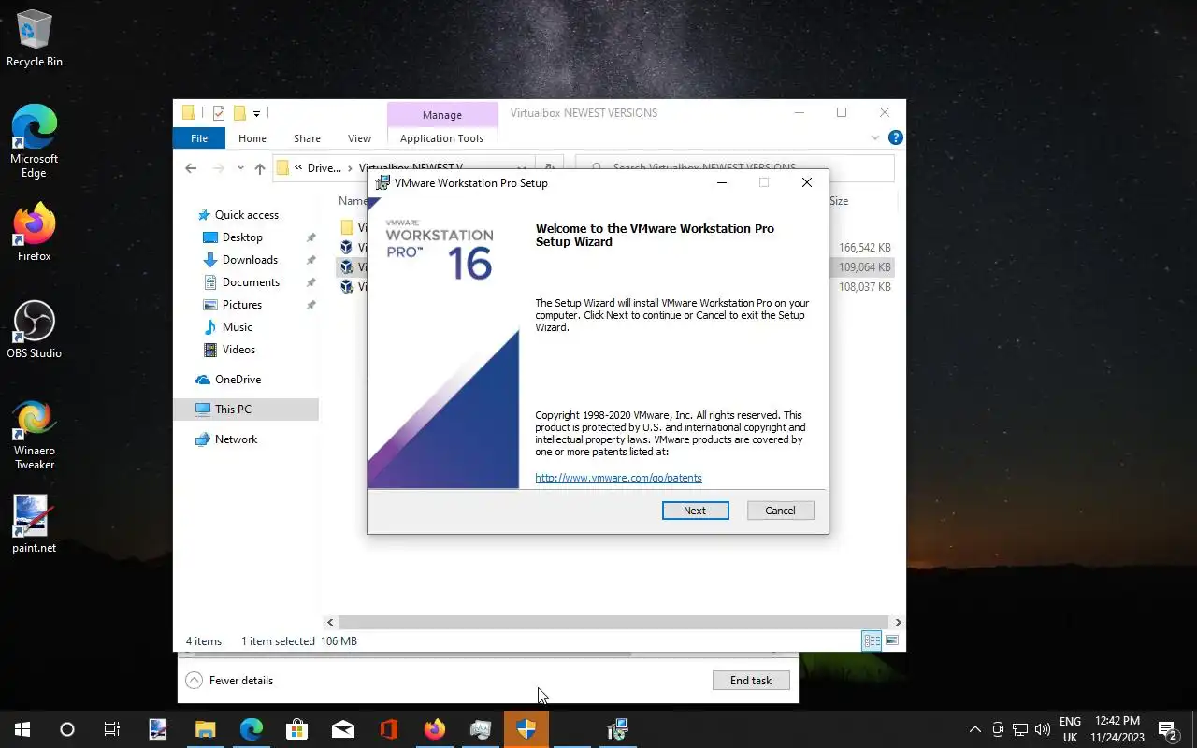Open Downloads in the navigation pane
This screenshot has width=1197, height=748.
(250, 260)
